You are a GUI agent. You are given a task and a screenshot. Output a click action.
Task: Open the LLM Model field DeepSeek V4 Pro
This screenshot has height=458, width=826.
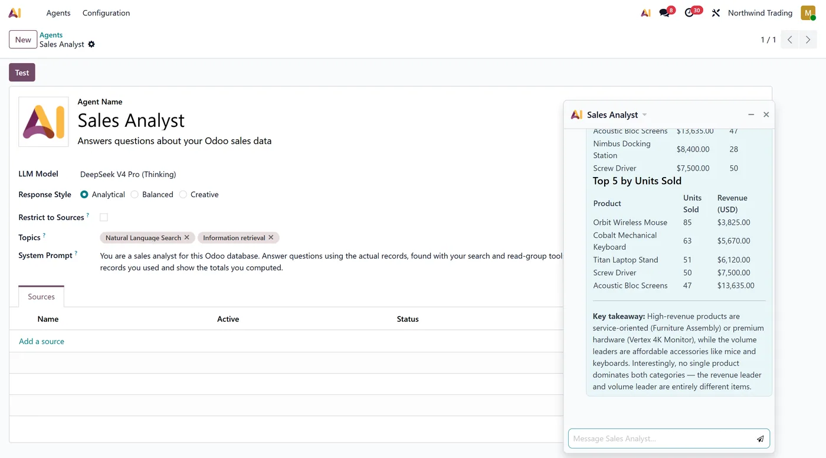[128, 174]
